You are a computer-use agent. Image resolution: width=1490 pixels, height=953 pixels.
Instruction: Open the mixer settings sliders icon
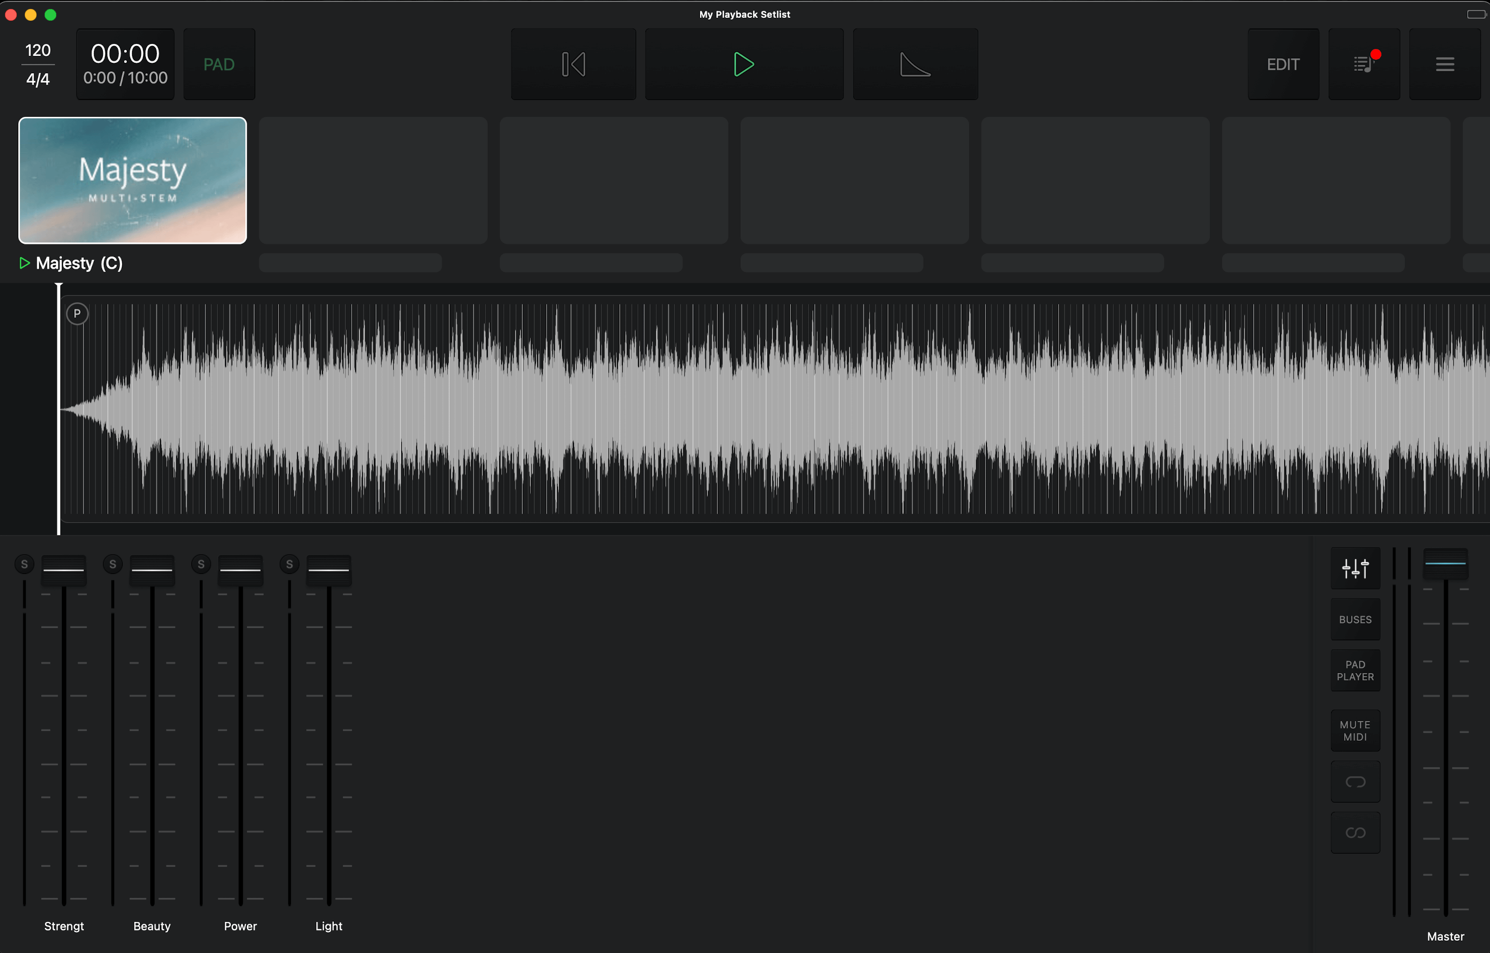coord(1355,568)
